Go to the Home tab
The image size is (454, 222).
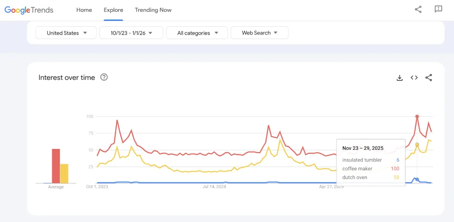coord(84,10)
